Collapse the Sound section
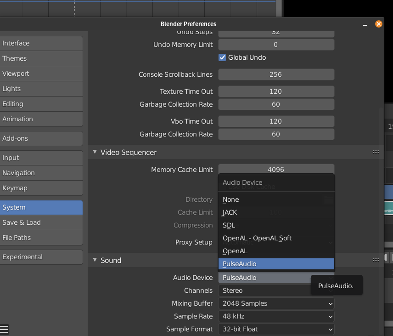 pos(95,260)
